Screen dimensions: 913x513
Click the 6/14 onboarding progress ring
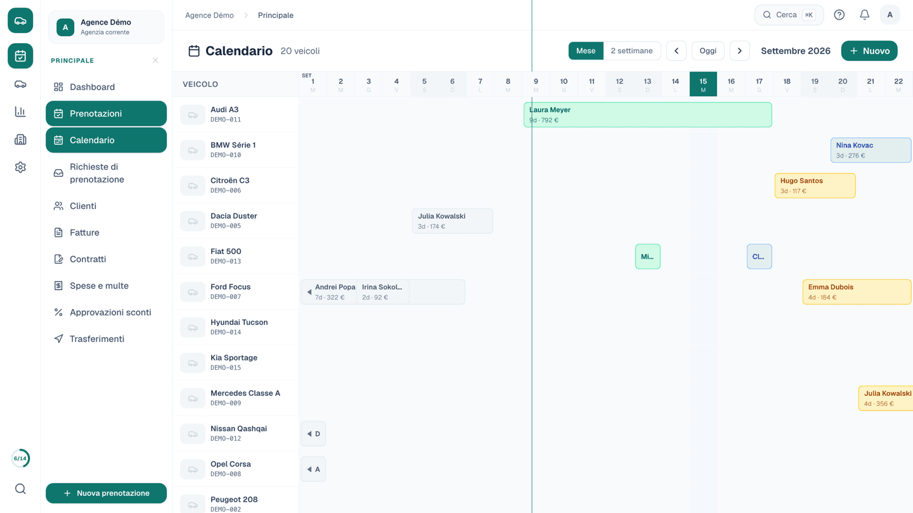20,459
